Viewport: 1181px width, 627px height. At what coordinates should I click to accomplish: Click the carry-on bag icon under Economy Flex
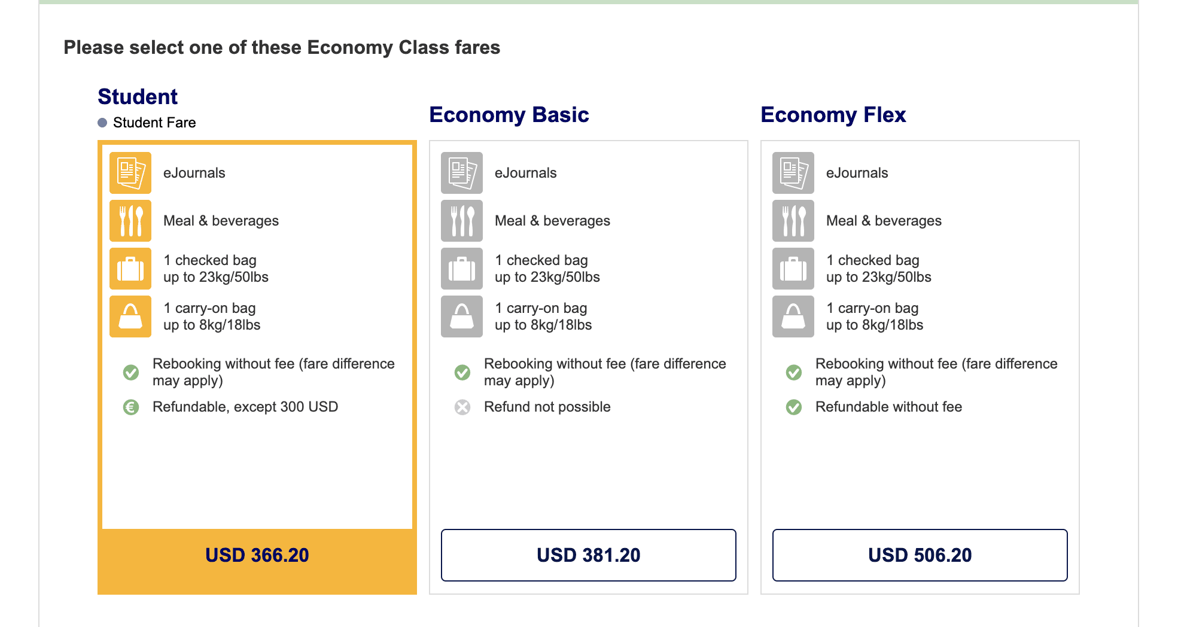coord(793,316)
